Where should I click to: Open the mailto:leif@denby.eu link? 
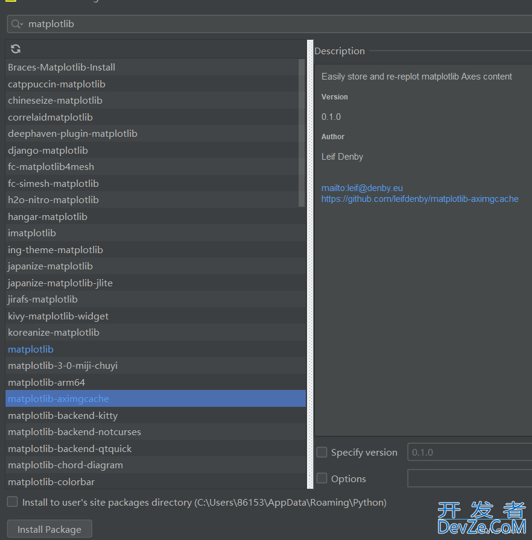point(362,188)
